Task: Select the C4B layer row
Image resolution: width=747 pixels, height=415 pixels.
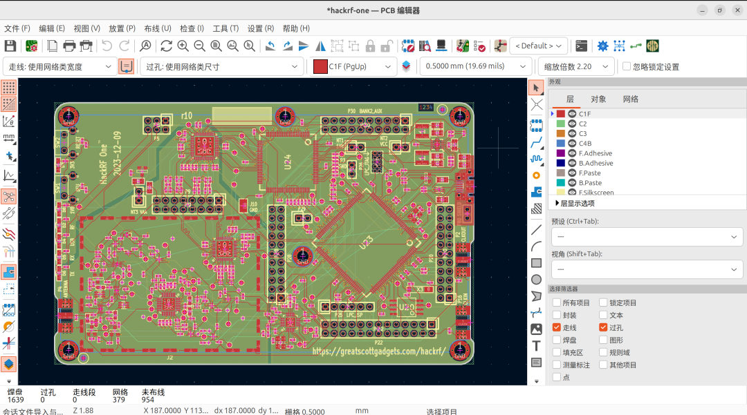Action: (x=647, y=143)
